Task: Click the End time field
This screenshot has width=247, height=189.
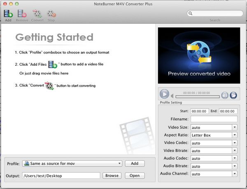Action: 228,111
